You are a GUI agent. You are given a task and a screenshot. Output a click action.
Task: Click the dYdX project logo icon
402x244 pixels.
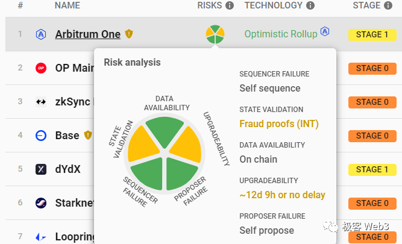41,169
